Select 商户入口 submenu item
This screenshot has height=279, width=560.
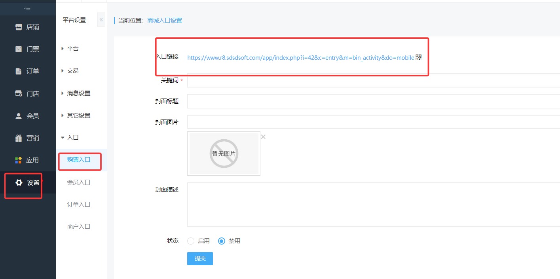pos(79,226)
